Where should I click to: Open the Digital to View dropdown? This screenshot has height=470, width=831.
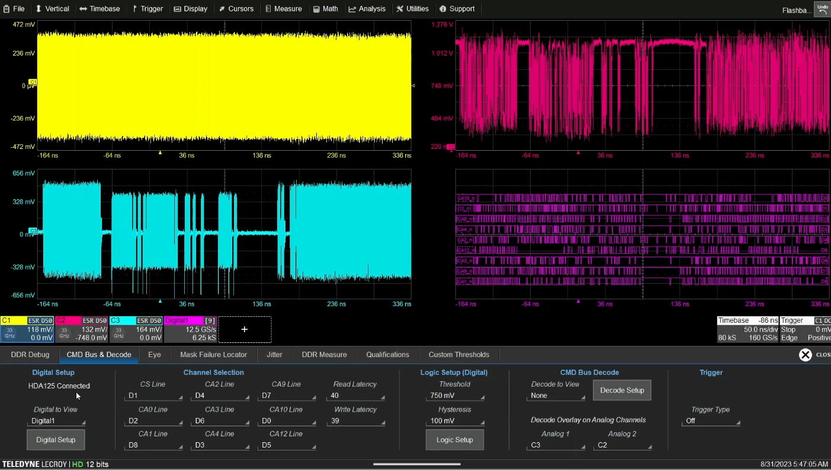[x=56, y=421]
